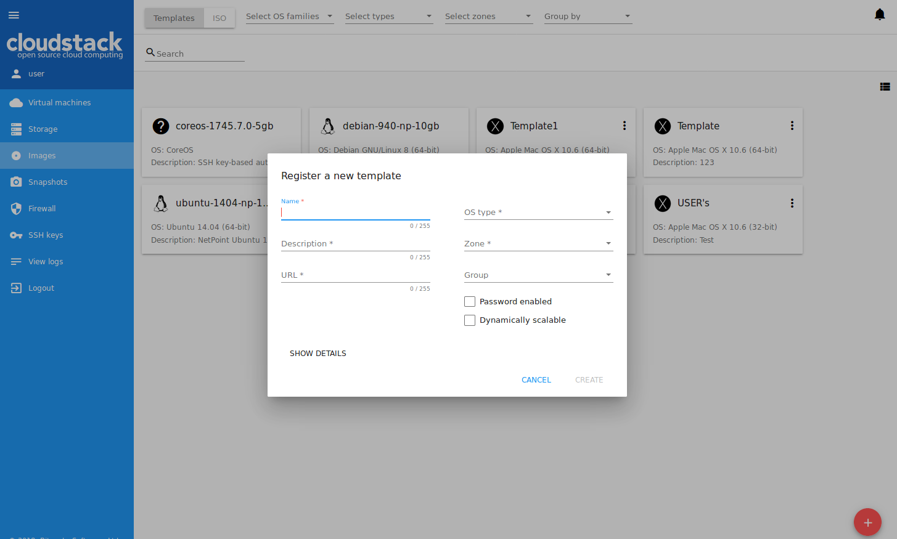This screenshot has width=897, height=539.
Task: Click the notifications bell icon
Action: [880, 15]
